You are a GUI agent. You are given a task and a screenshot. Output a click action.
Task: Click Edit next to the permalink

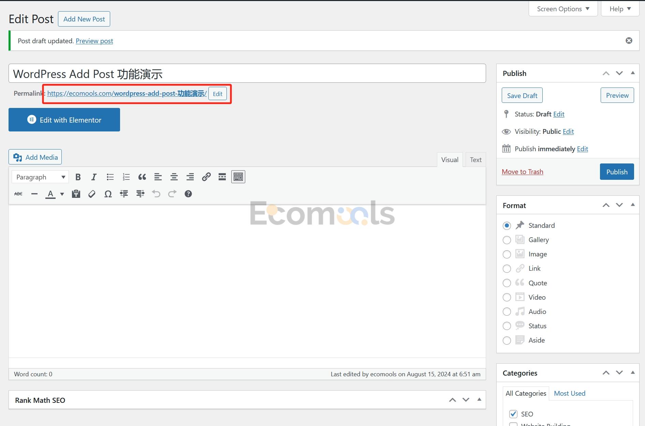click(x=218, y=94)
